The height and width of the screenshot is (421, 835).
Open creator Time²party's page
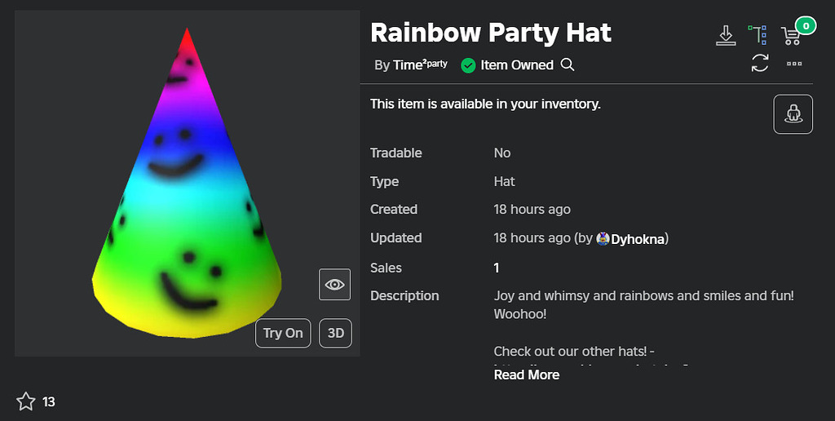[x=420, y=64]
